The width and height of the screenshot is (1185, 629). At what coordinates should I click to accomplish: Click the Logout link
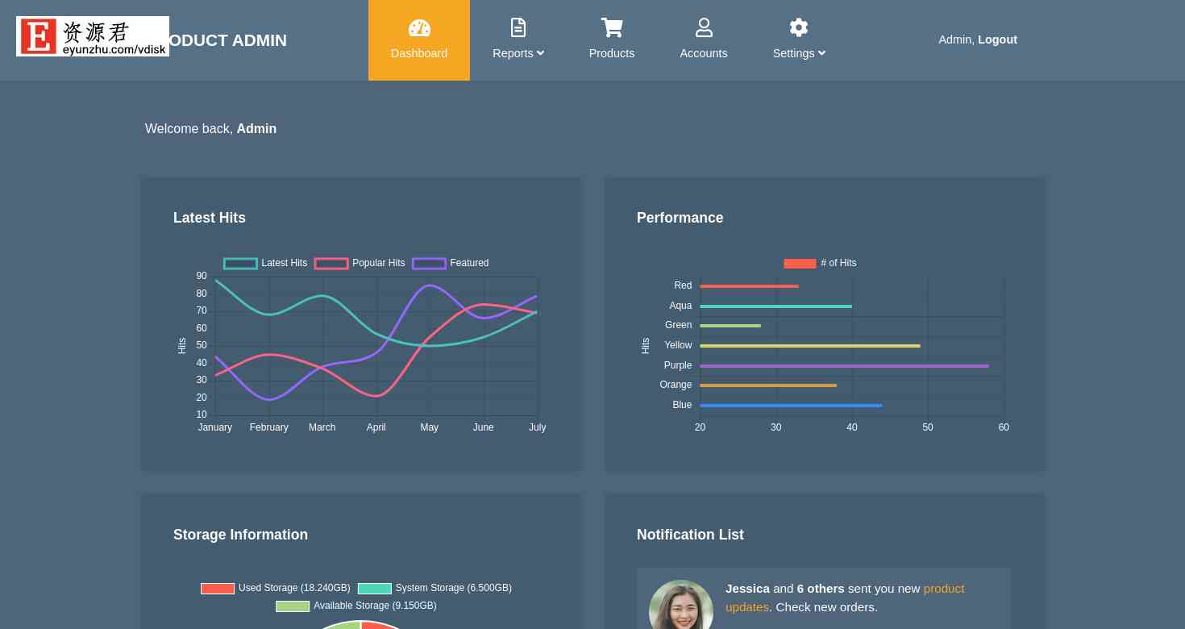coord(997,40)
